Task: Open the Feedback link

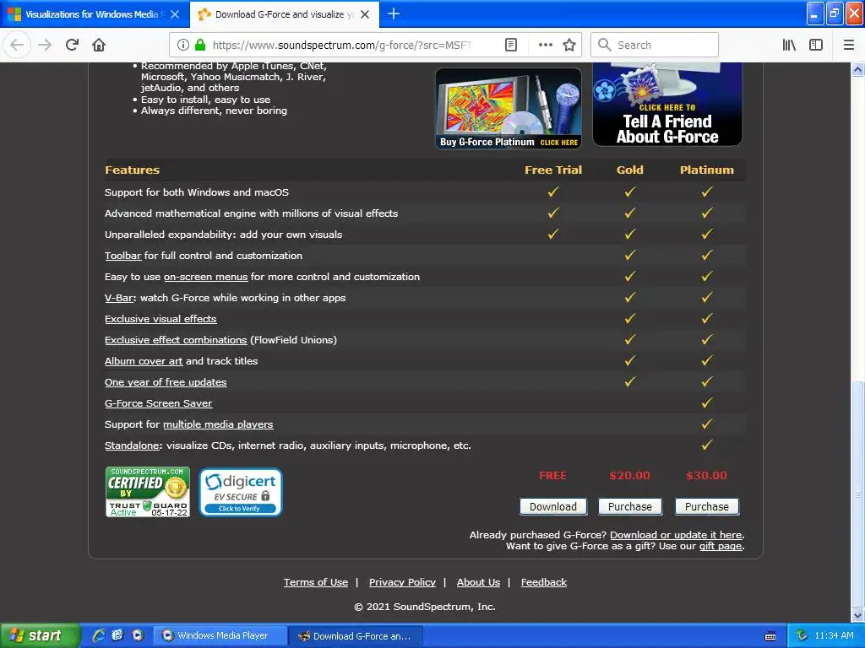Action: 544,582
